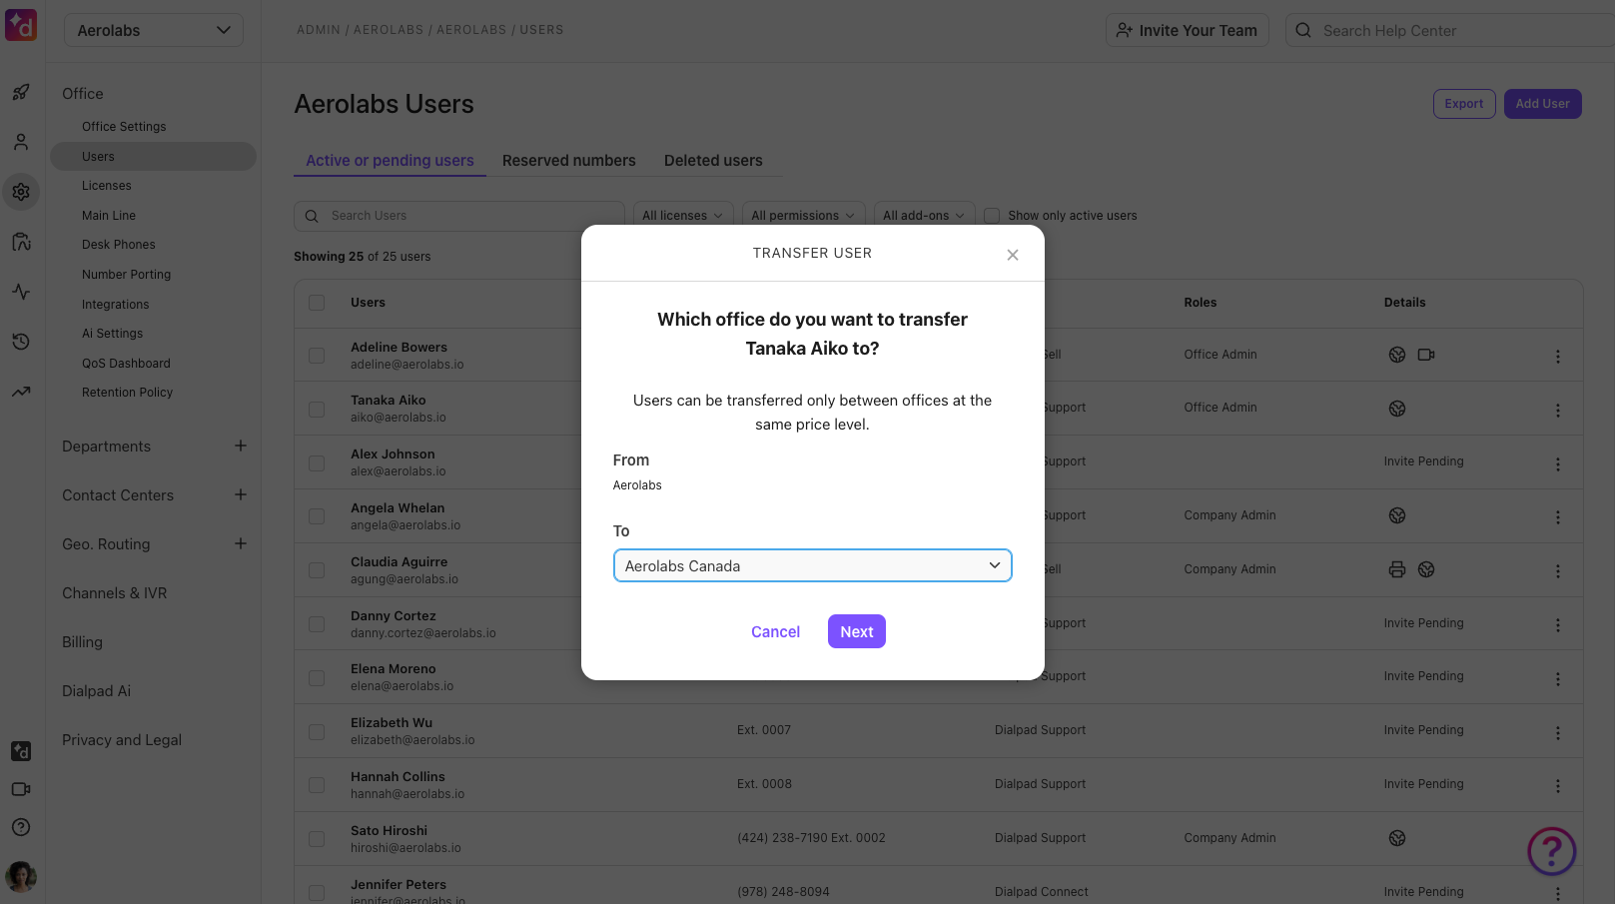The image size is (1615, 904).
Task: Open the All add-ons filter
Action: 924,216
